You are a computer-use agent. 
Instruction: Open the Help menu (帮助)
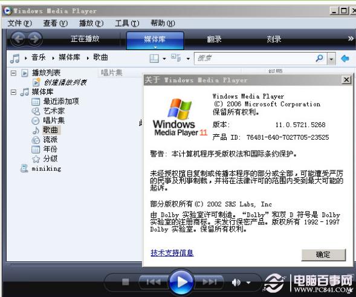coord(163,23)
